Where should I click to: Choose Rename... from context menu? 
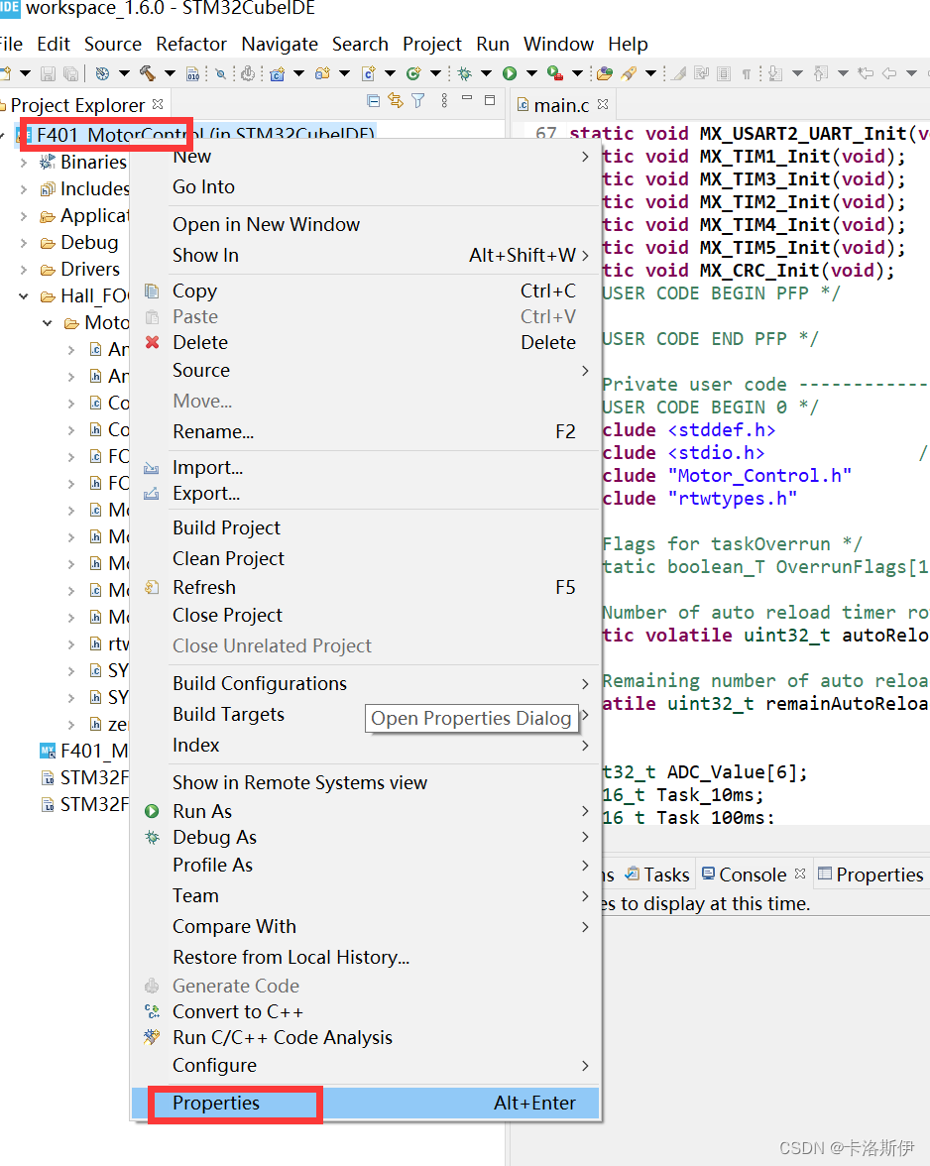coord(365,431)
